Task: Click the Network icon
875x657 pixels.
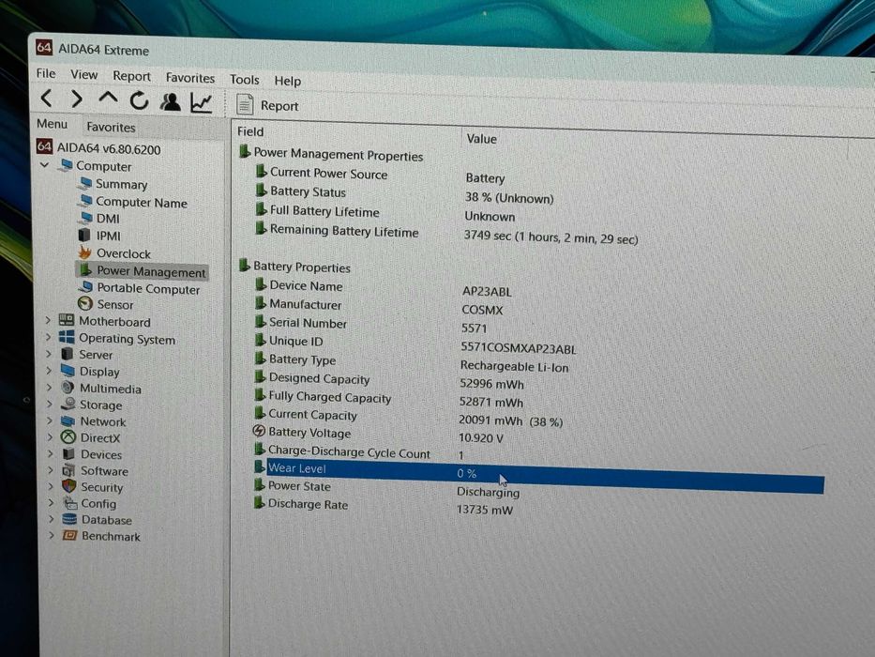Action: pyautogui.click(x=68, y=420)
